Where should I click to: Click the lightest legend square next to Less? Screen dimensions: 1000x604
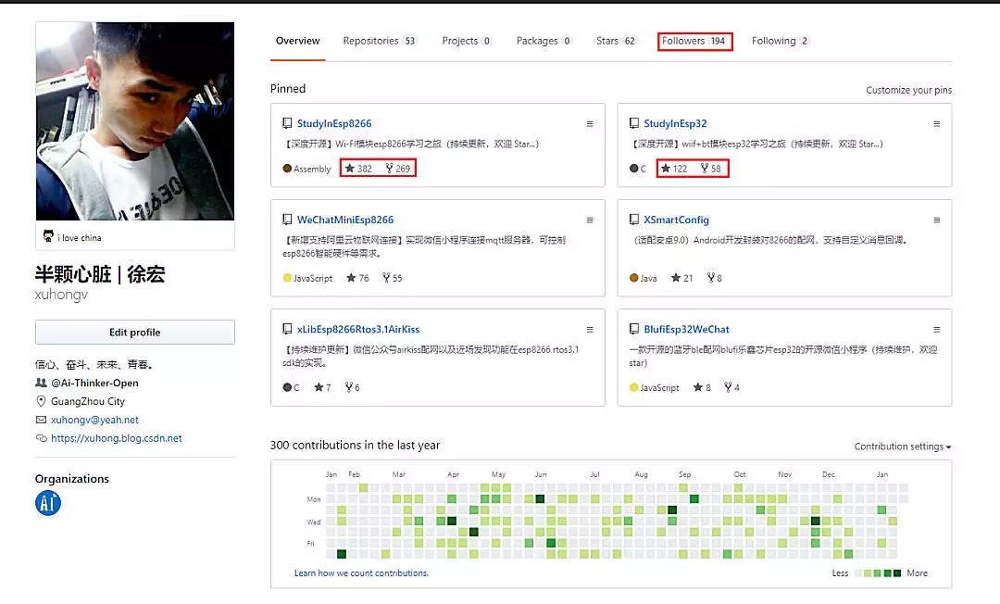coord(857,573)
